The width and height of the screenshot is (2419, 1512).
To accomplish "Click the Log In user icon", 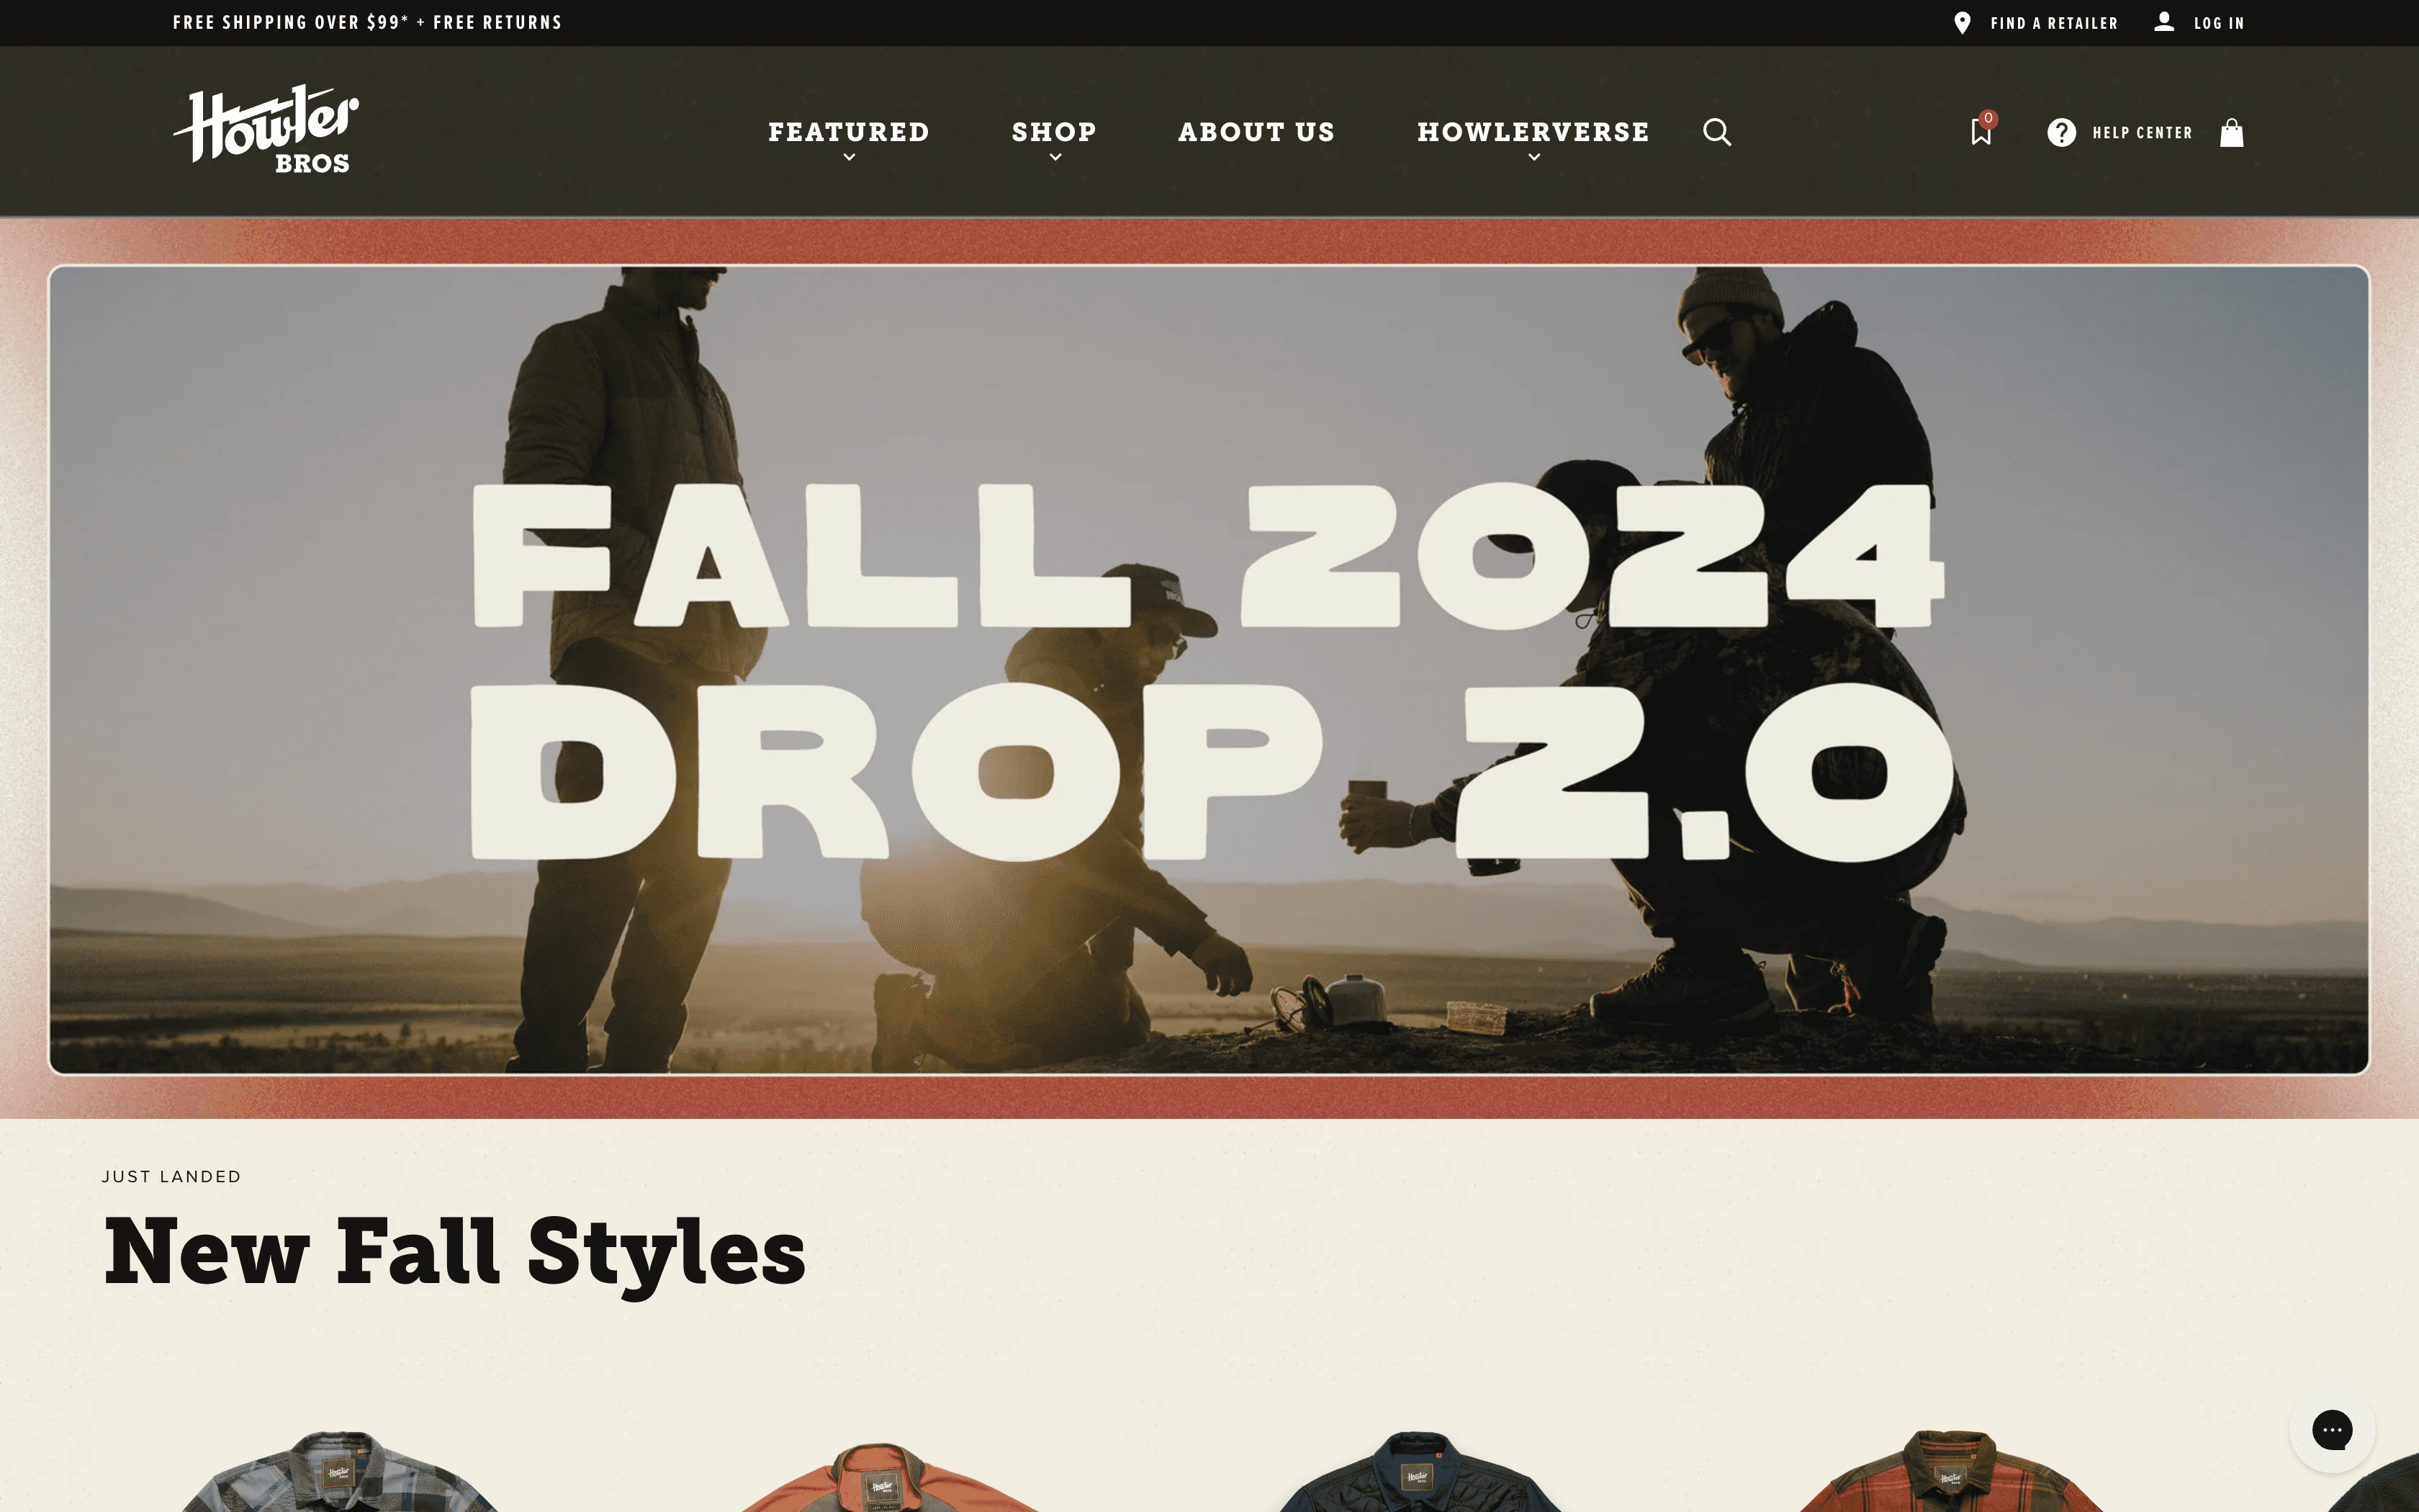I will tap(2164, 22).
